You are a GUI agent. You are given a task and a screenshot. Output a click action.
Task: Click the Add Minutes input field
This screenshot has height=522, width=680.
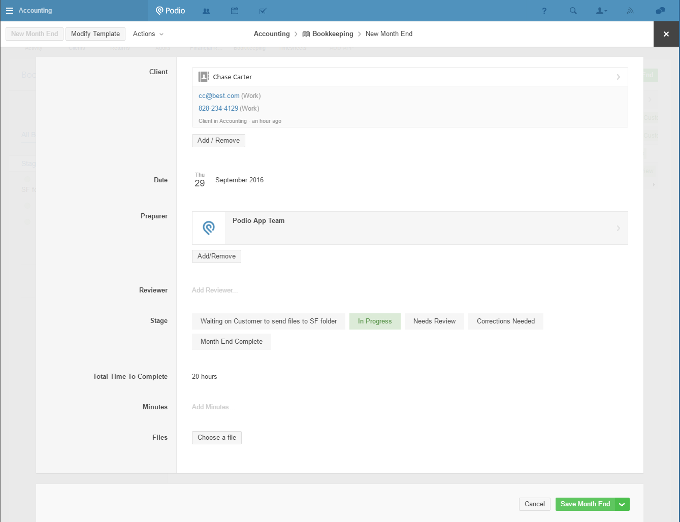click(213, 407)
